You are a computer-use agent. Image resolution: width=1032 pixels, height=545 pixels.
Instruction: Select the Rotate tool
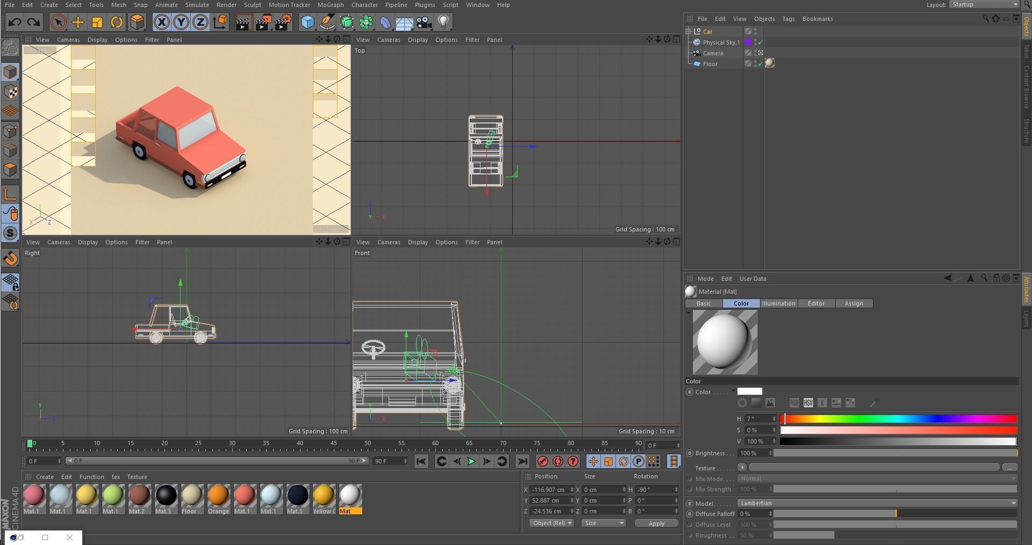[117, 22]
